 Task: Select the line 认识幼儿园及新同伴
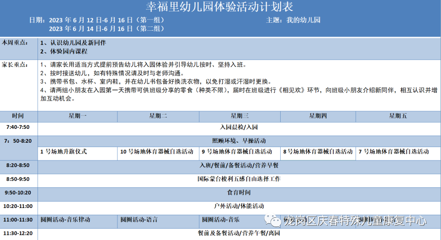click(73, 43)
